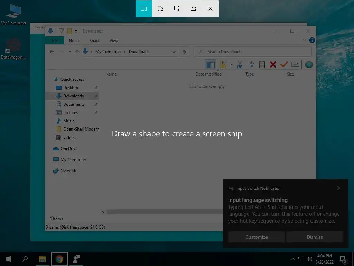
Task: Open the File ribbon tab
Action: tap(55, 41)
